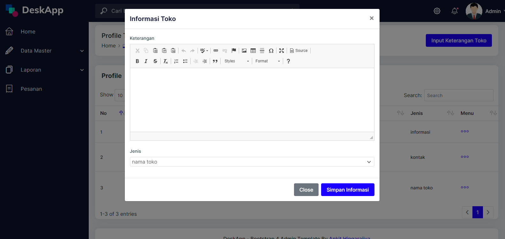Click the Cut icon in the editor toolbar
This screenshot has height=239, width=505.
tap(138, 51)
